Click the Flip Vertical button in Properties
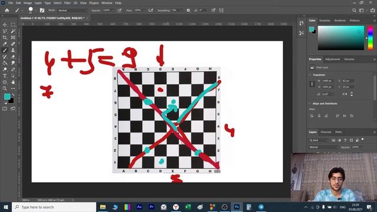 352,94
